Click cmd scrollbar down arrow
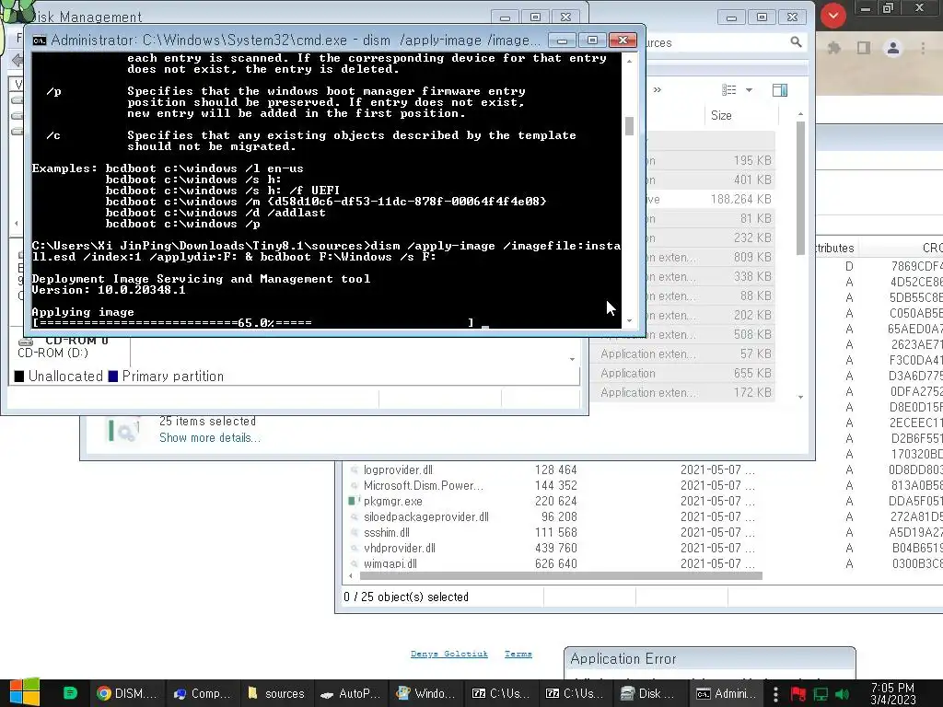 629,321
